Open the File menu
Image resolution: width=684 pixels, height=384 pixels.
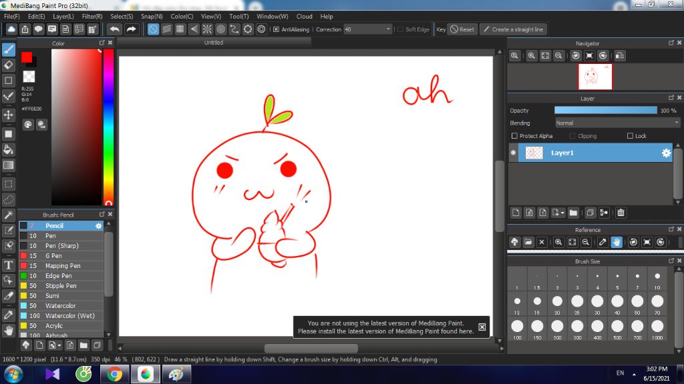tap(12, 17)
